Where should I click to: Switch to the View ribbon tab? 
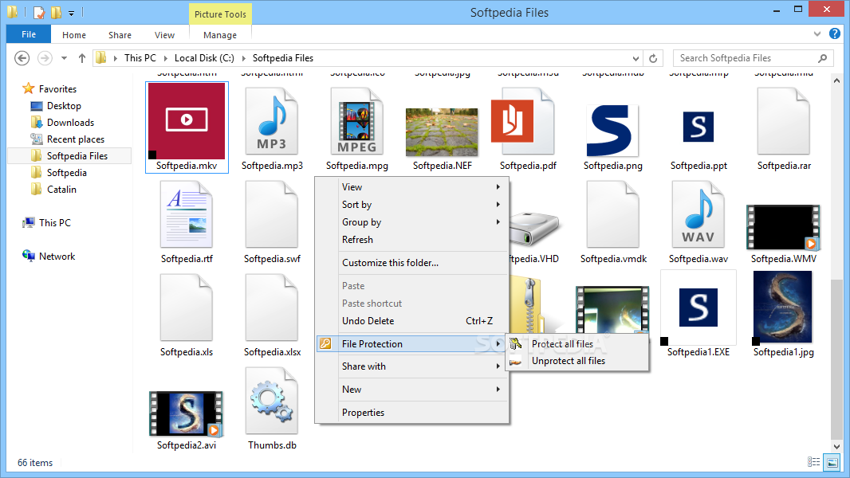point(164,34)
